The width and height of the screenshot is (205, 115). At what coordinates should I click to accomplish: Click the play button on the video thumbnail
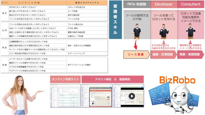click(132, 96)
